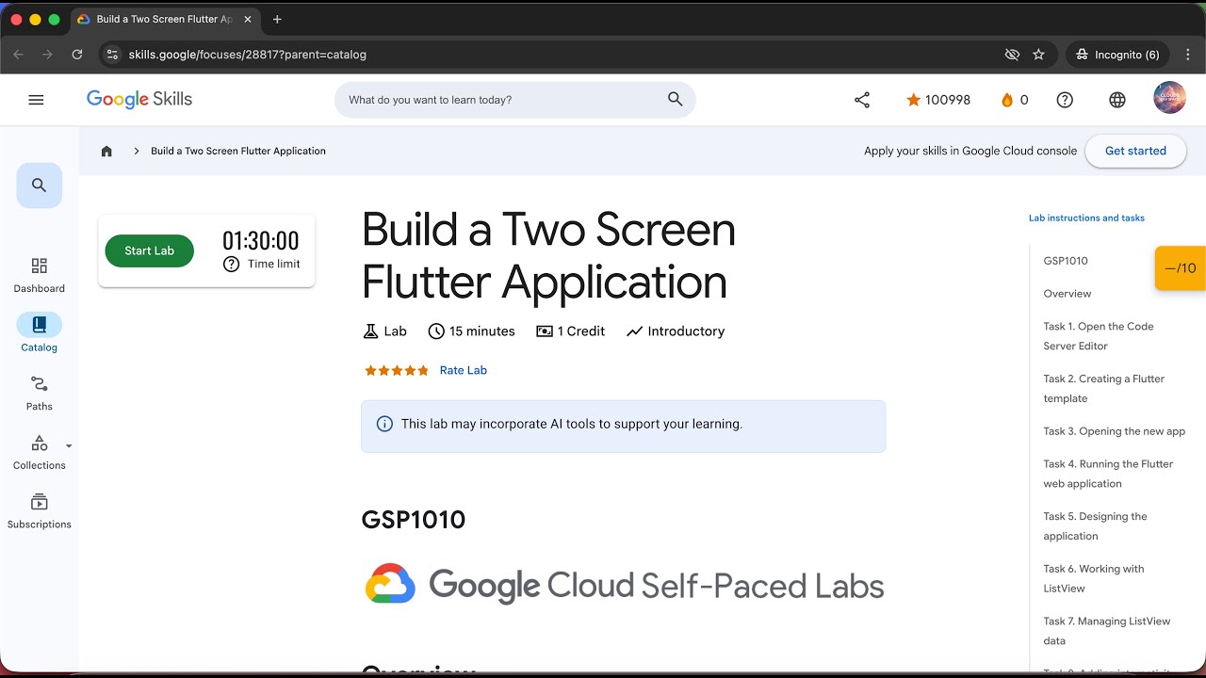Click the GSP1010 heading in content
1206x678 pixels.
click(x=414, y=520)
